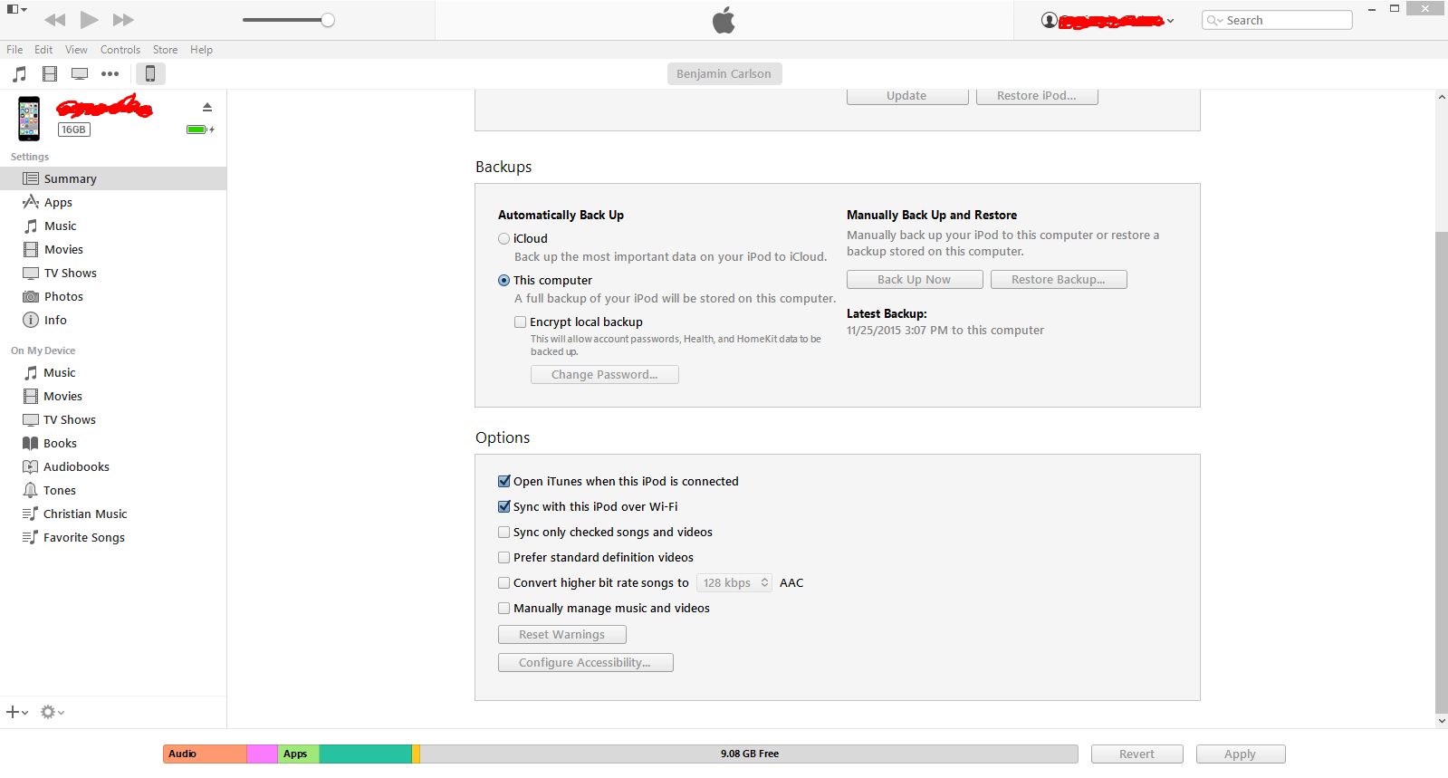The height and width of the screenshot is (778, 1448).
Task: Open Info in Settings sidebar
Action: click(x=113, y=320)
